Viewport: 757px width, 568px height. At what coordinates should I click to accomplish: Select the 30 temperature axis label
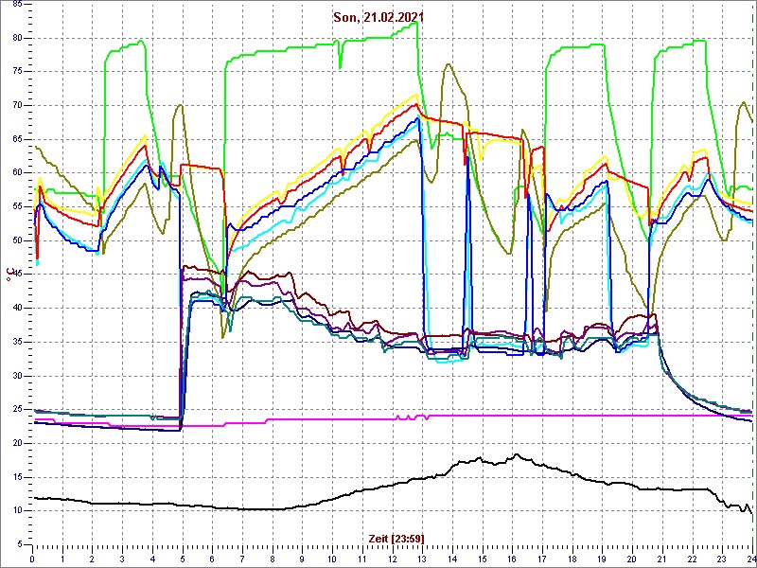coord(16,376)
